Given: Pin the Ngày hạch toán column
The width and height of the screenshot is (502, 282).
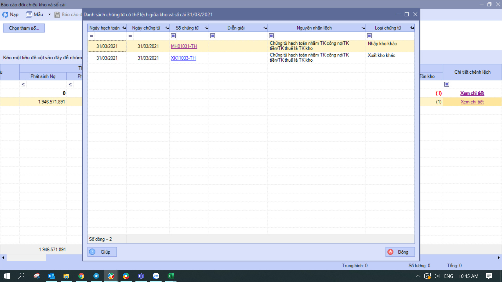Looking at the screenshot, I should click(x=124, y=28).
